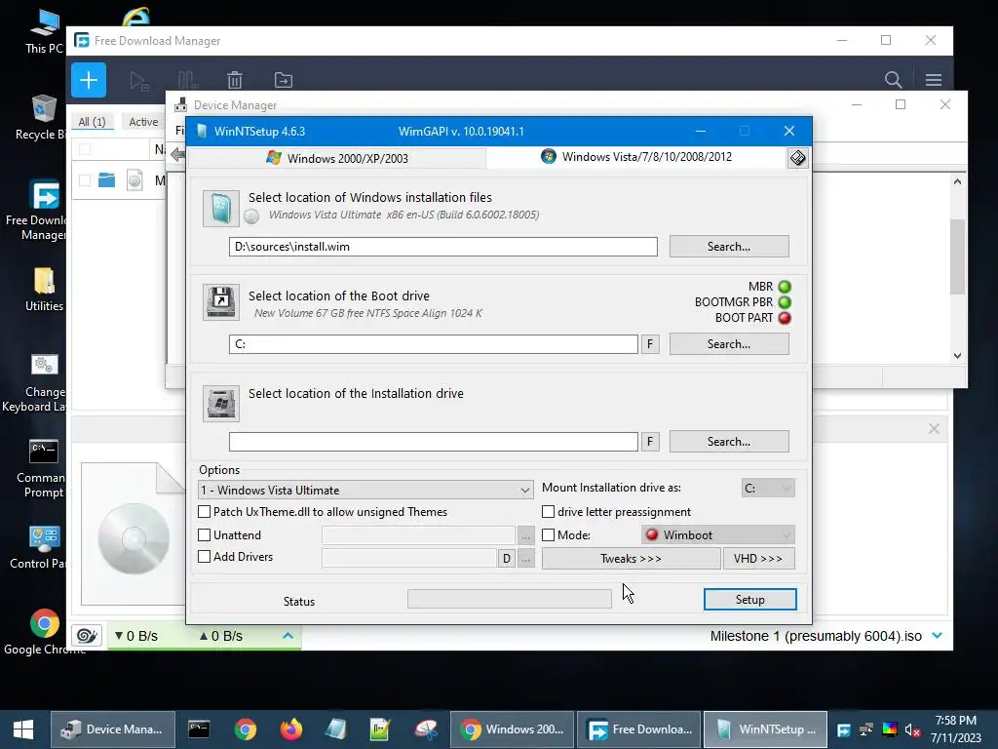Close the download details panel with X
The image size is (998, 749).
coord(934,429)
